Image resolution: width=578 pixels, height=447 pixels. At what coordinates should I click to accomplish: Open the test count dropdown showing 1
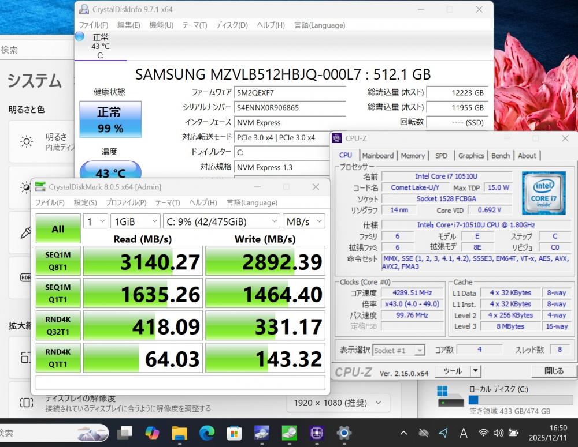coord(95,221)
